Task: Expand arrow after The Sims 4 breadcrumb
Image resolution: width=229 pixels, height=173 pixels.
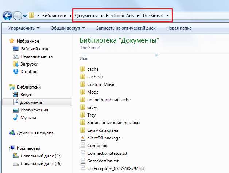Action: [167, 16]
